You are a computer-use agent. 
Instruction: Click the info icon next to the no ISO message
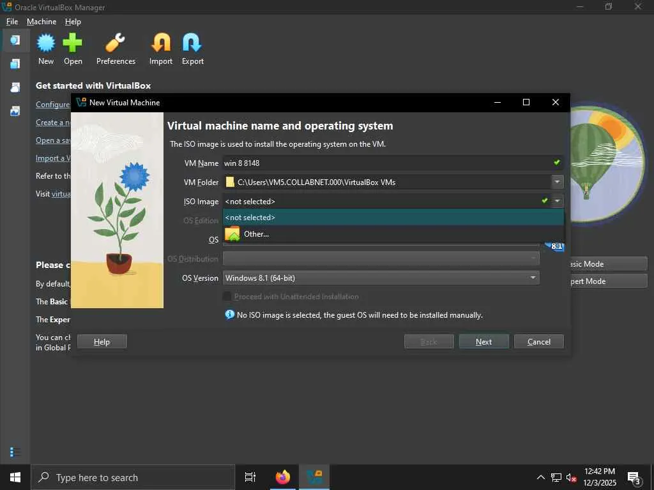click(x=230, y=315)
